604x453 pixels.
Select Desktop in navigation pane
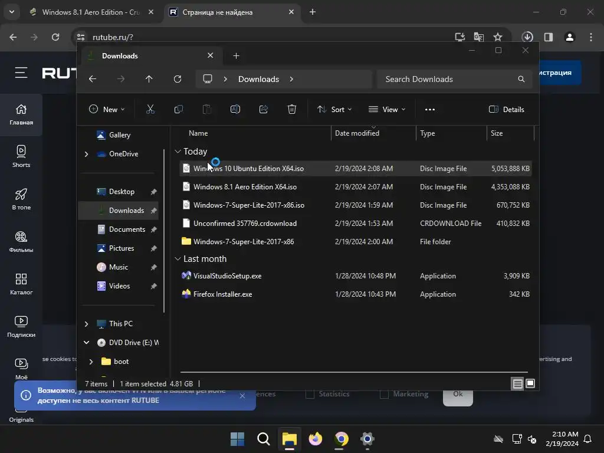tap(122, 192)
